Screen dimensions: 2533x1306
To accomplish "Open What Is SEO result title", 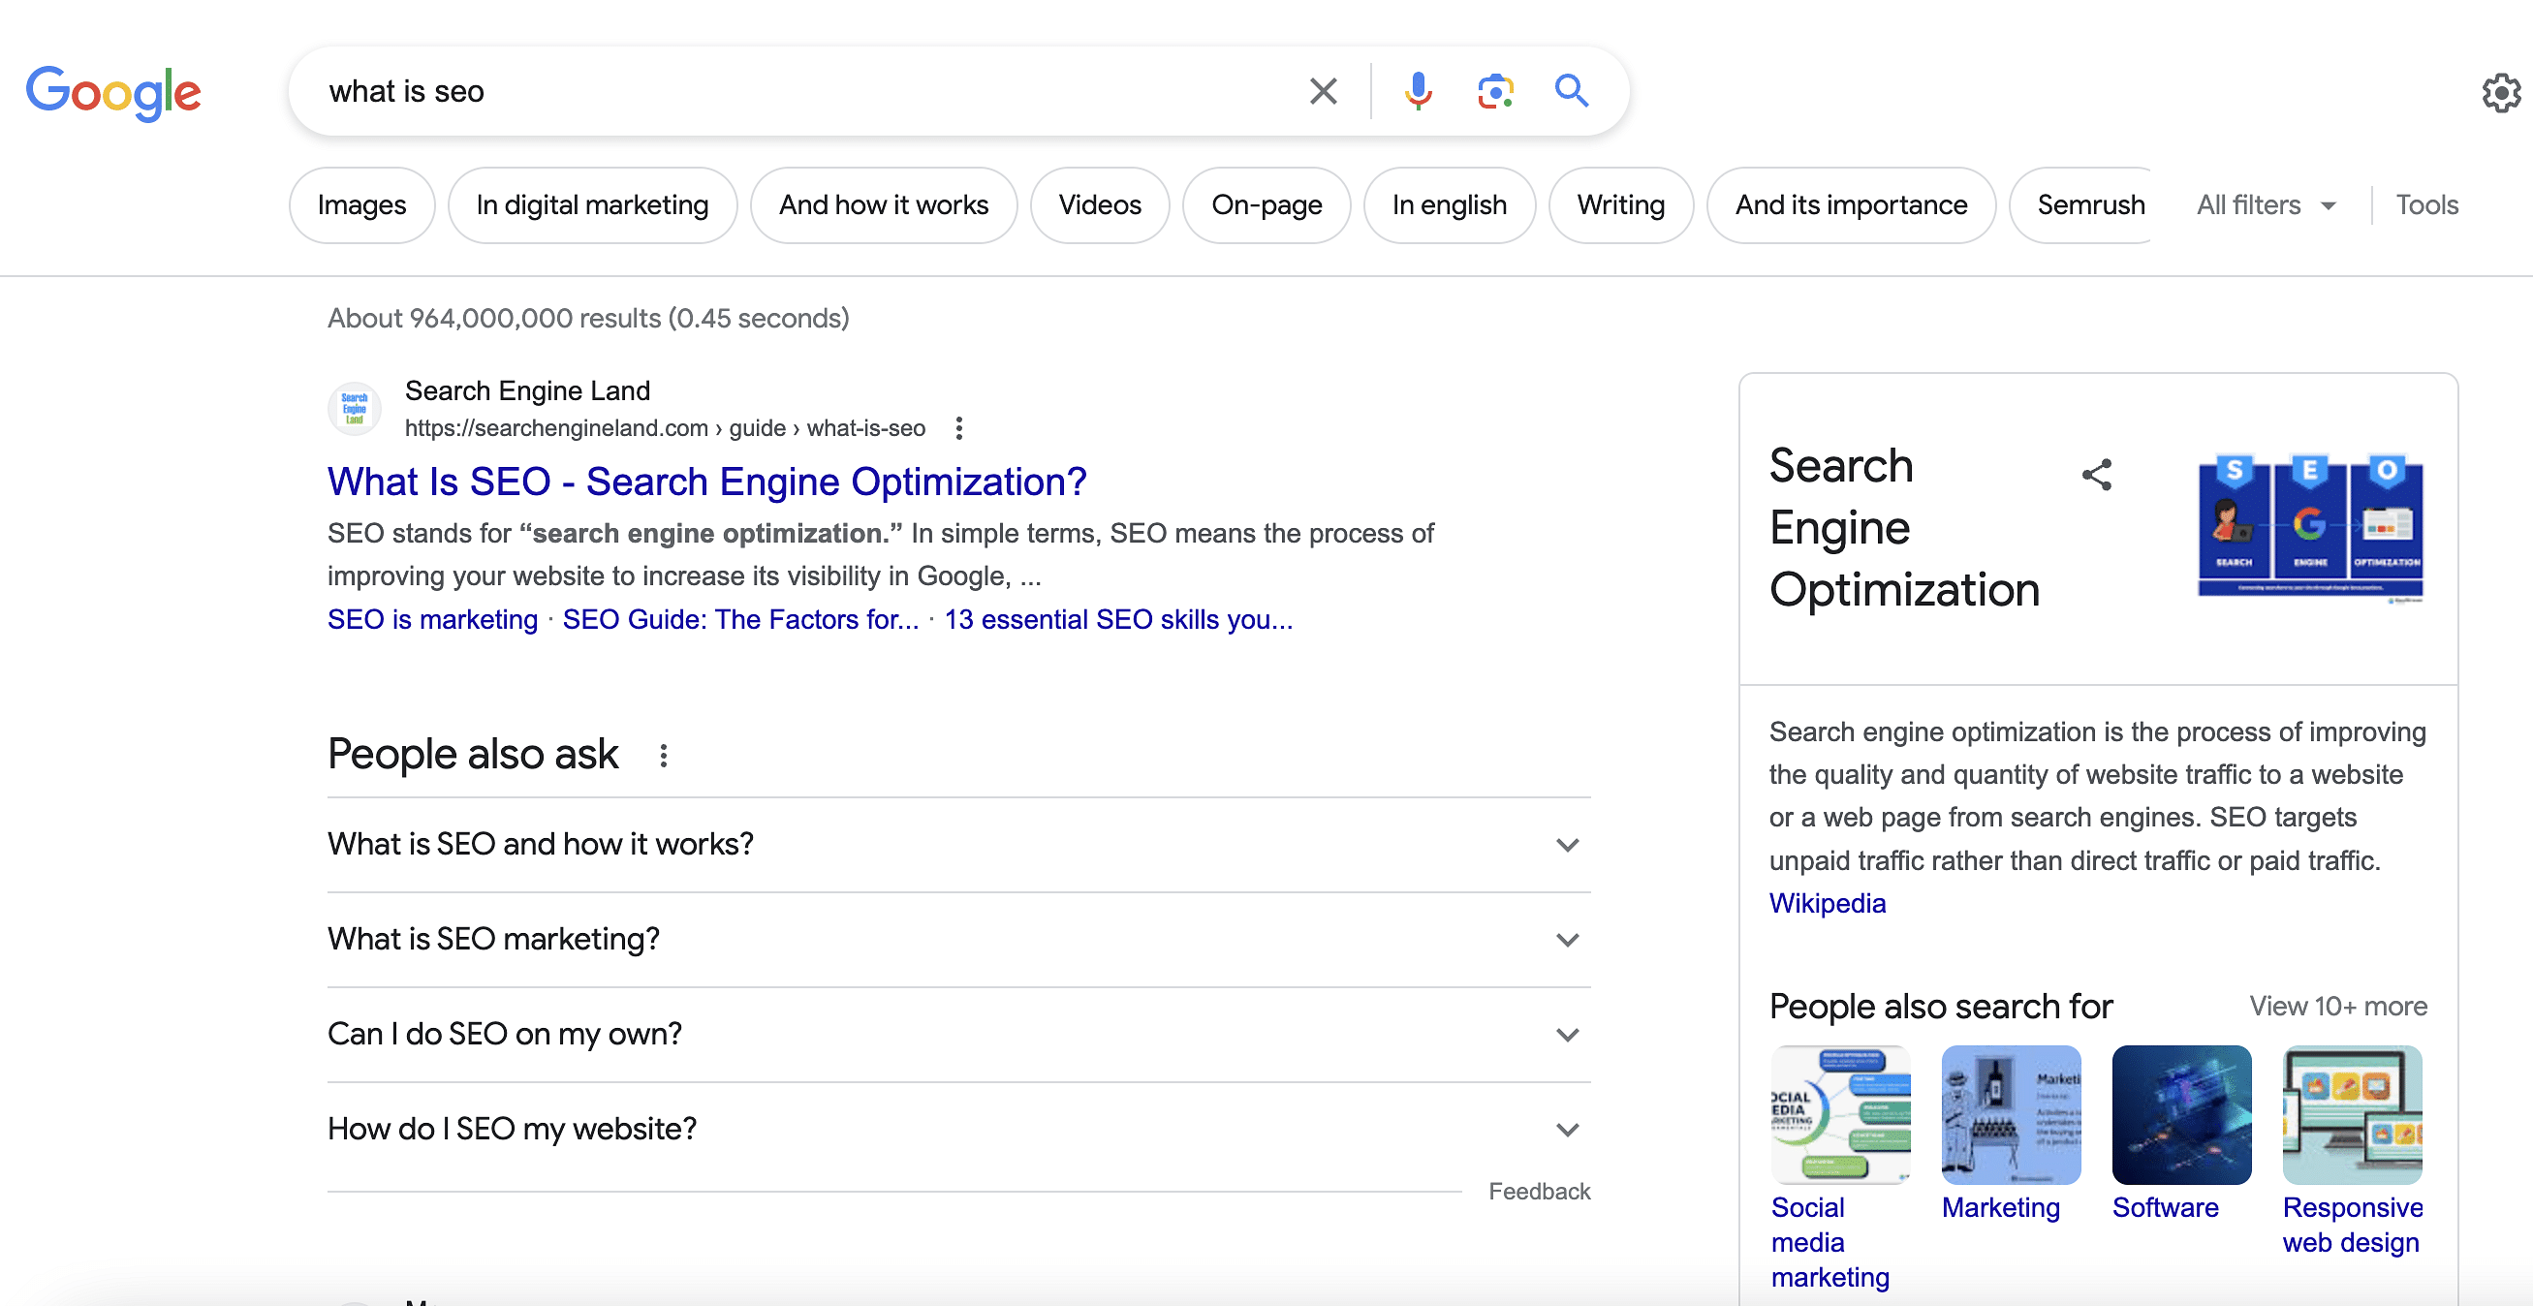I will click(707, 482).
